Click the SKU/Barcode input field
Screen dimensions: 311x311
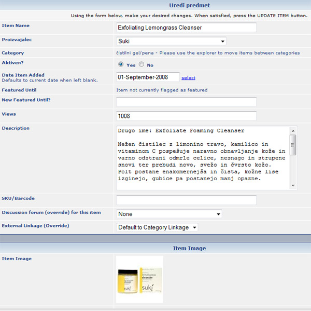[186, 200]
